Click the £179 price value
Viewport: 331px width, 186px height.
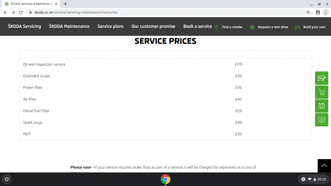coord(239,64)
